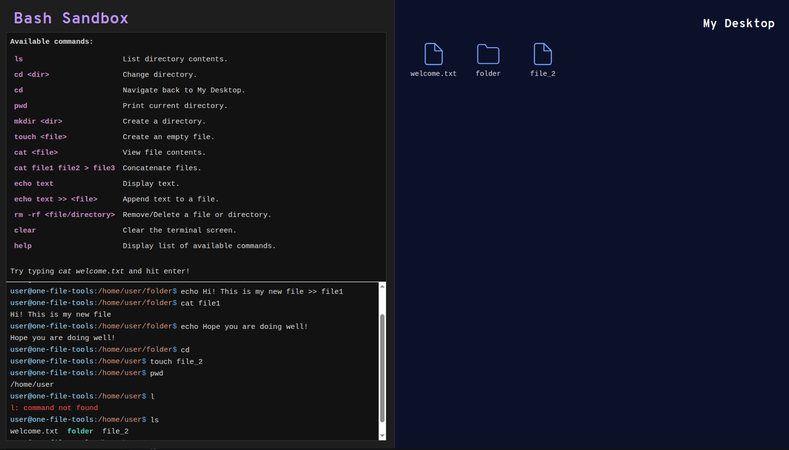
Task: Open the folder icon on My Desktop
Action: coord(488,54)
